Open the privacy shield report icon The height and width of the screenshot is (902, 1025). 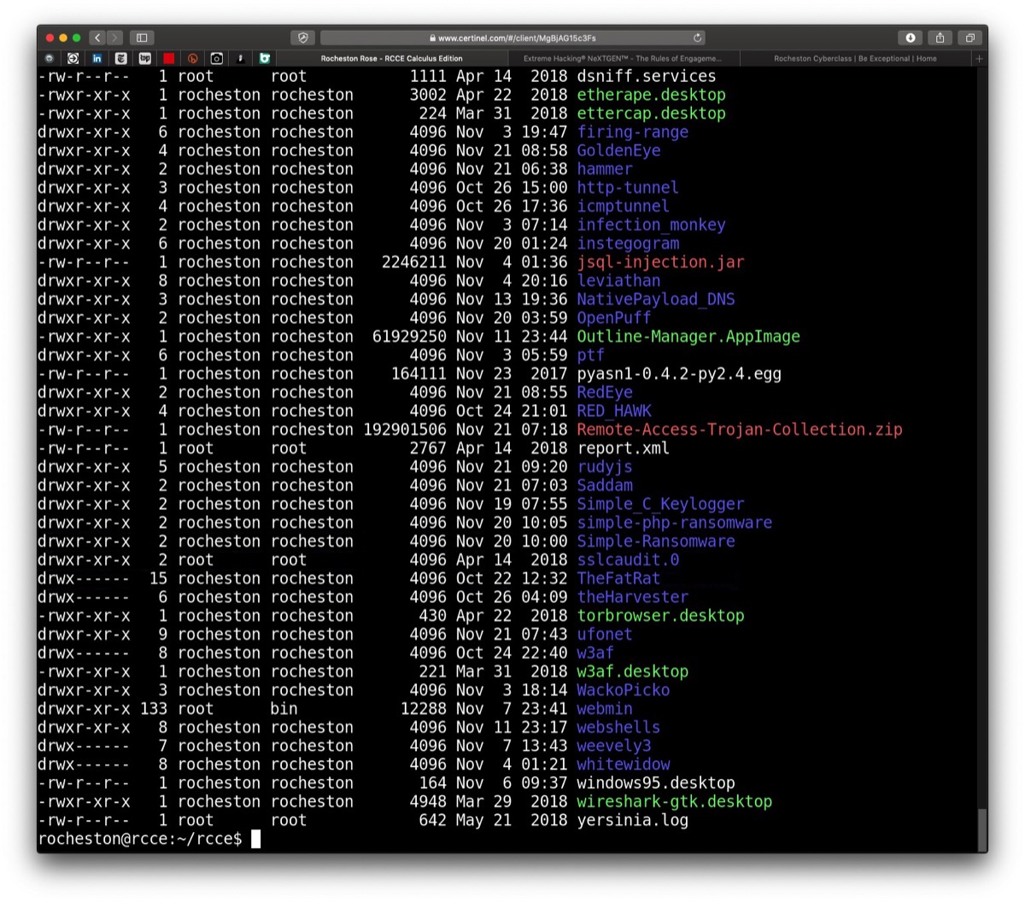pyautogui.click(x=302, y=38)
